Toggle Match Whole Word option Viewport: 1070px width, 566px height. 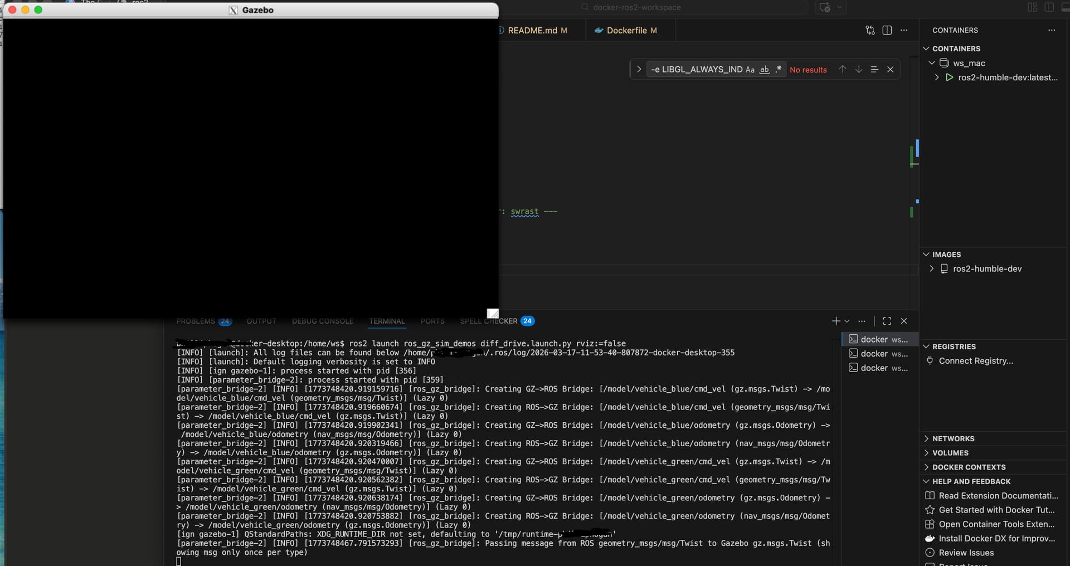coord(765,70)
